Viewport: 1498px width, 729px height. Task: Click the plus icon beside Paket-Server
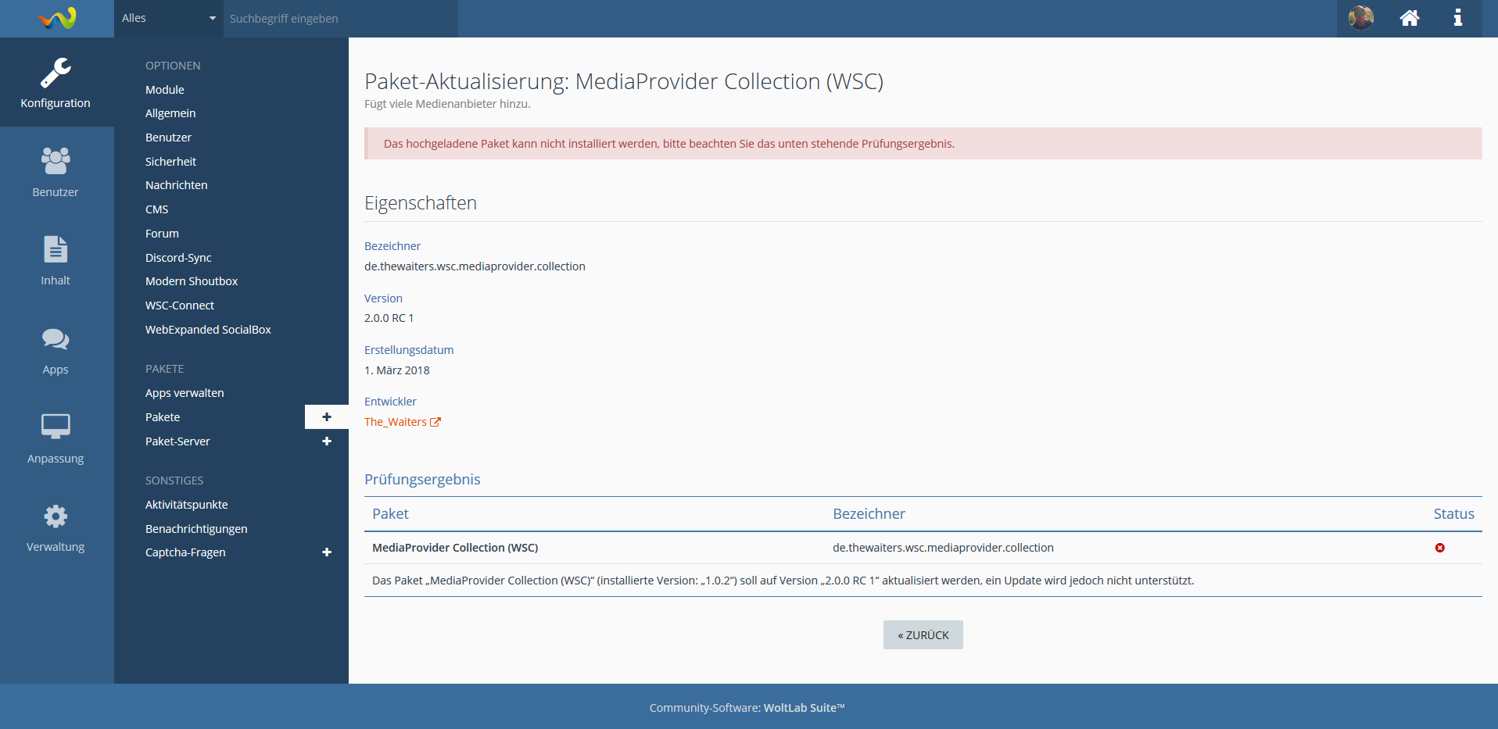pyautogui.click(x=327, y=441)
